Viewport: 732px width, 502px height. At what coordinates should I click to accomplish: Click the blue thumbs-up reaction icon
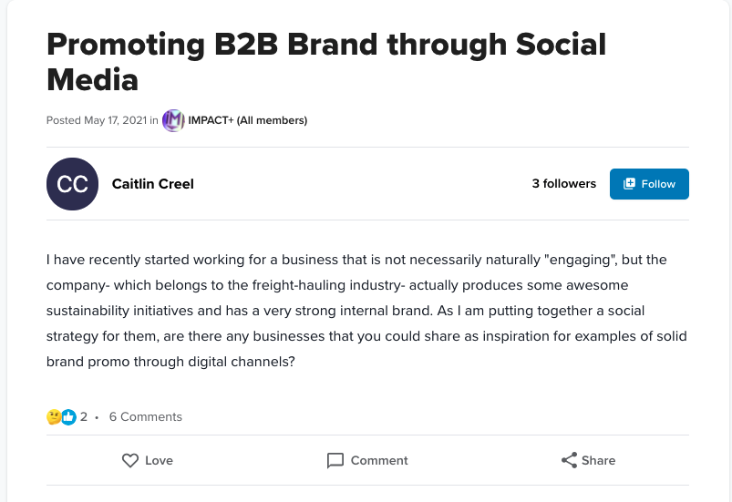pyautogui.click(x=68, y=417)
